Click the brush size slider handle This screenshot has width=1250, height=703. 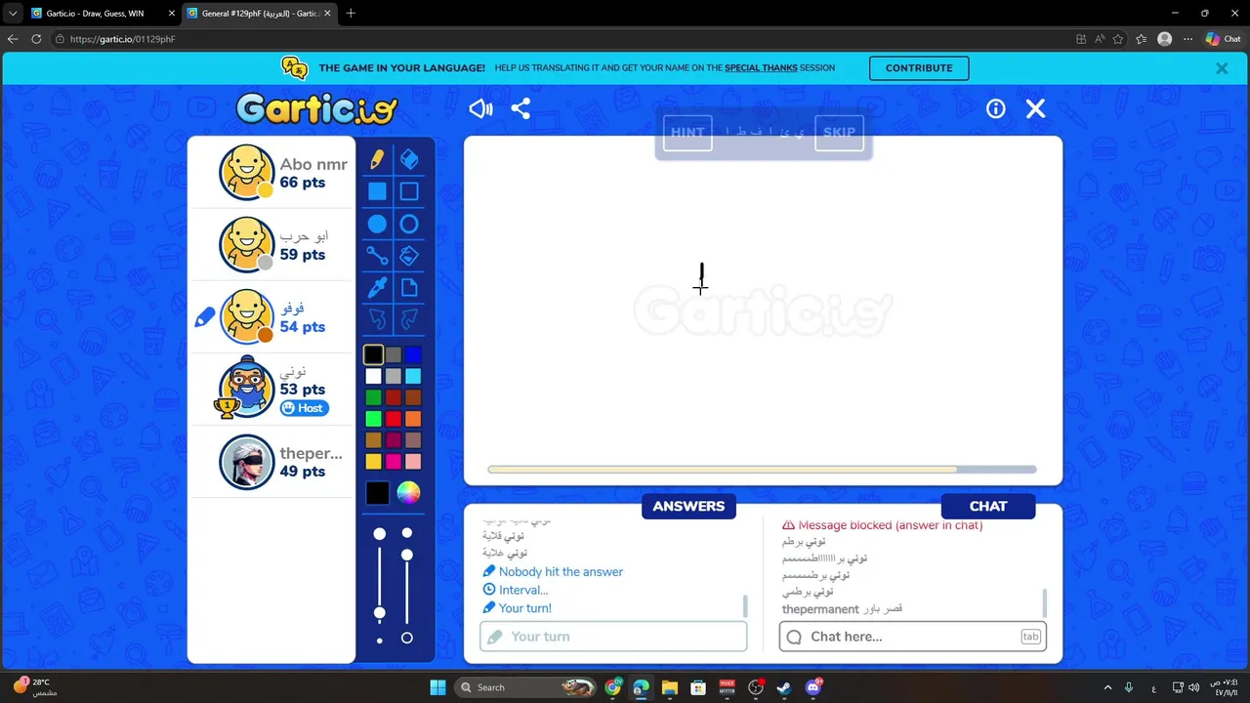380,613
